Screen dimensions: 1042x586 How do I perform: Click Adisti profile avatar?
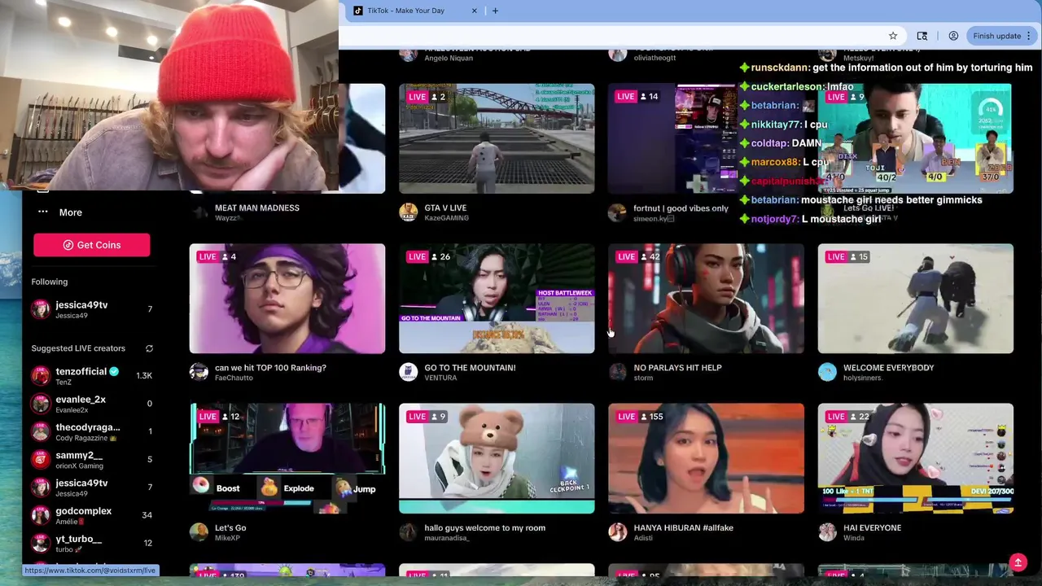point(618,532)
